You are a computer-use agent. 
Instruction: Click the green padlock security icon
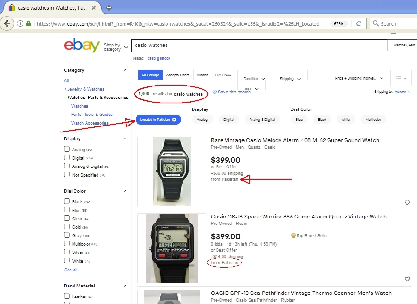coord(29,23)
